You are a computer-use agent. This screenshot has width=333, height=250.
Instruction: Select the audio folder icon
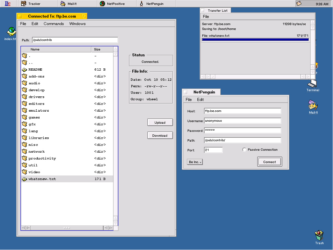coord(24,83)
